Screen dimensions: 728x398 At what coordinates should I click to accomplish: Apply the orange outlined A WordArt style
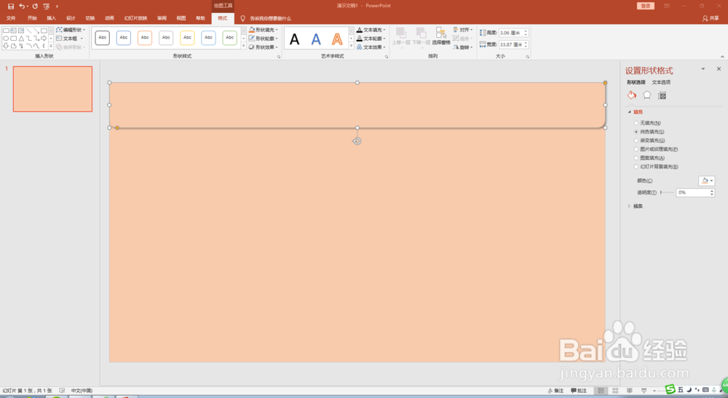pos(337,39)
